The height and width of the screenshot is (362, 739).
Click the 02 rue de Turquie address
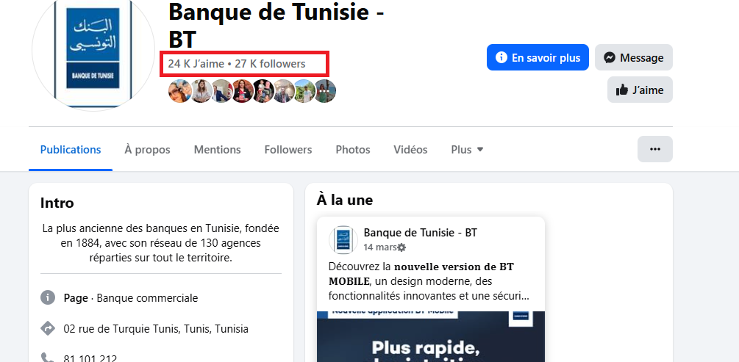(x=156, y=329)
